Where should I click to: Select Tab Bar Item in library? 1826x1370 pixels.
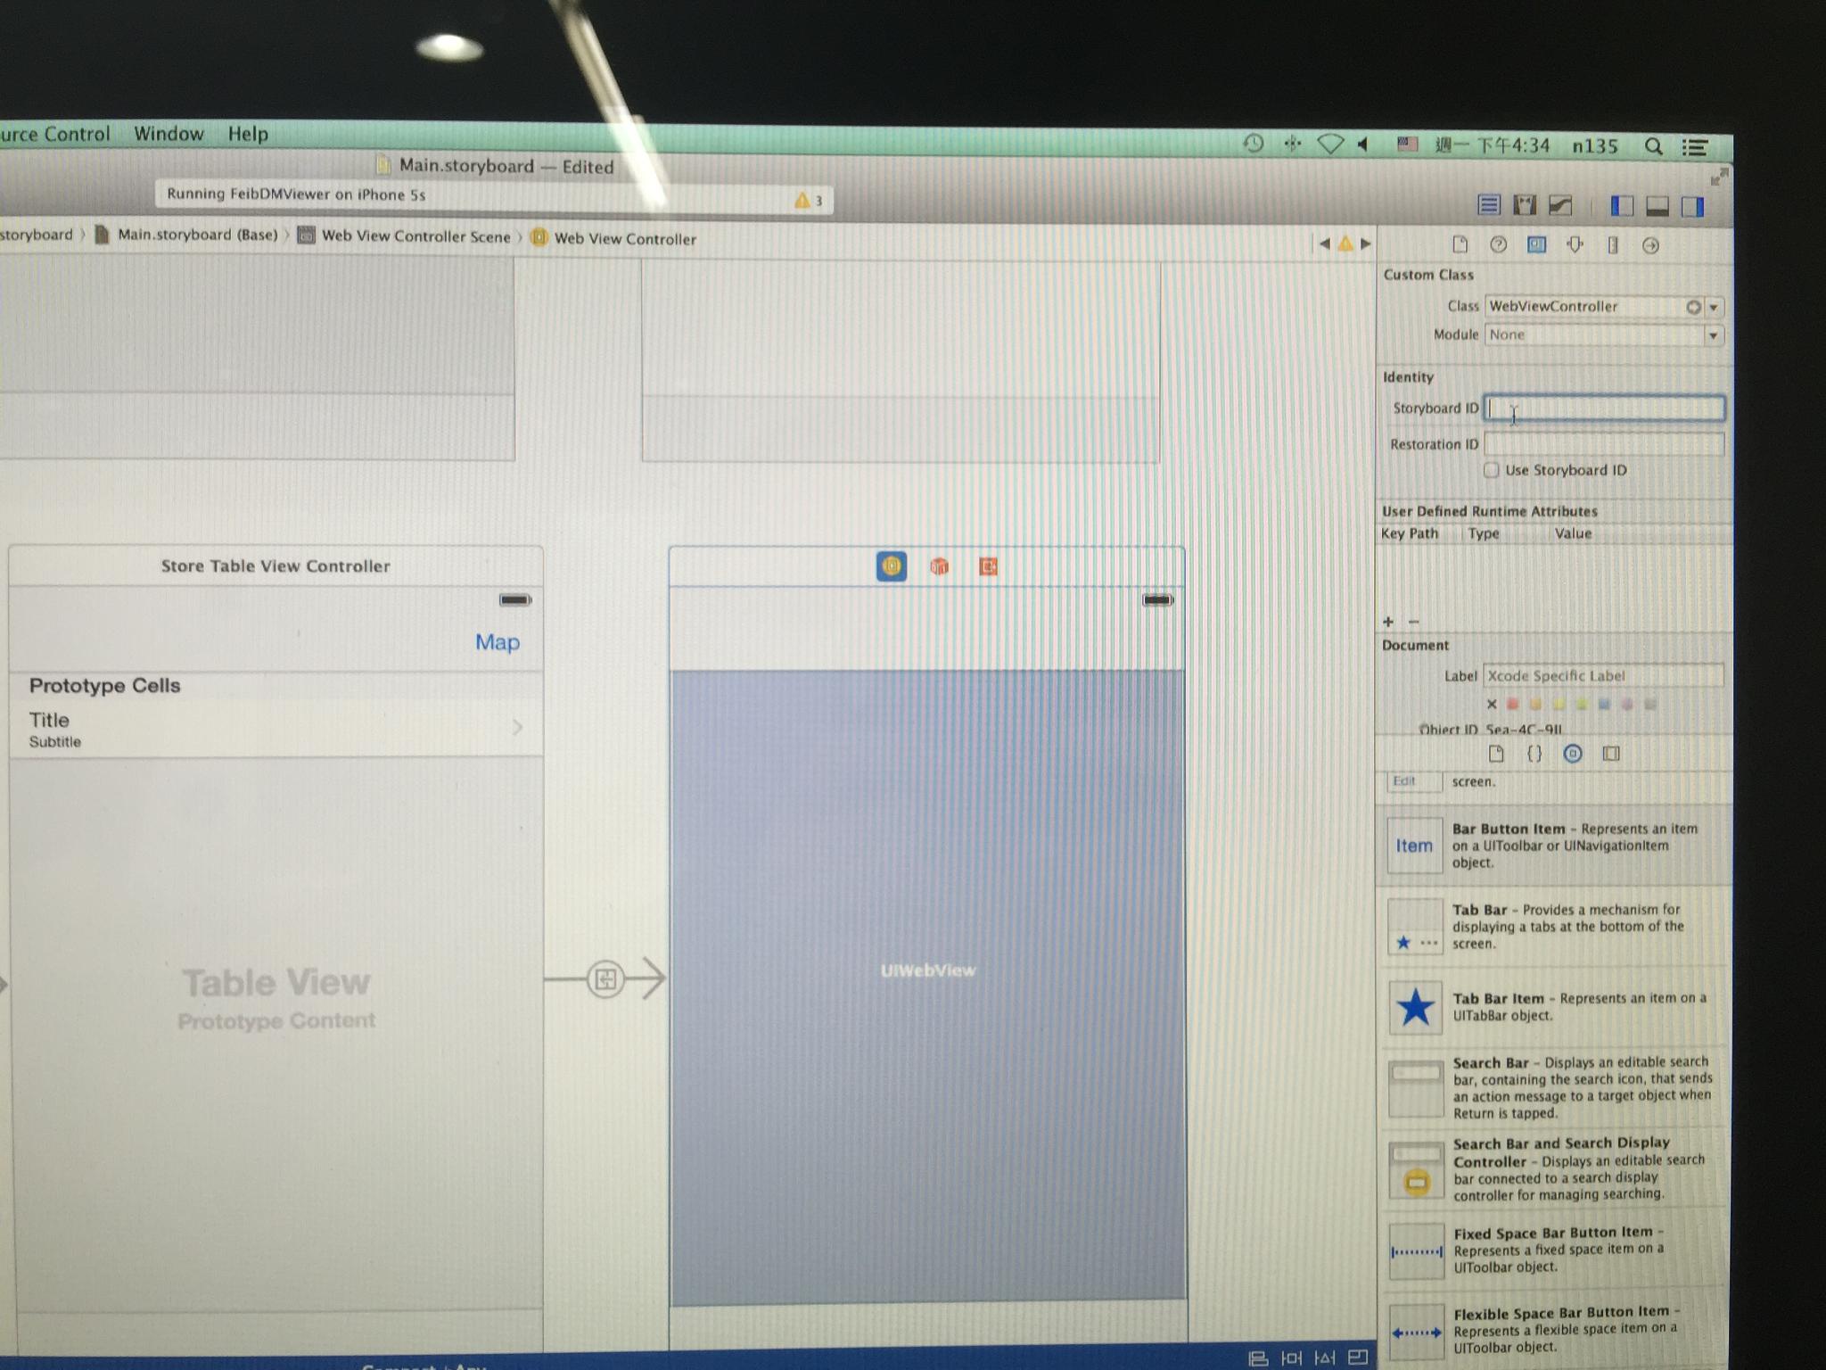click(1553, 1007)
